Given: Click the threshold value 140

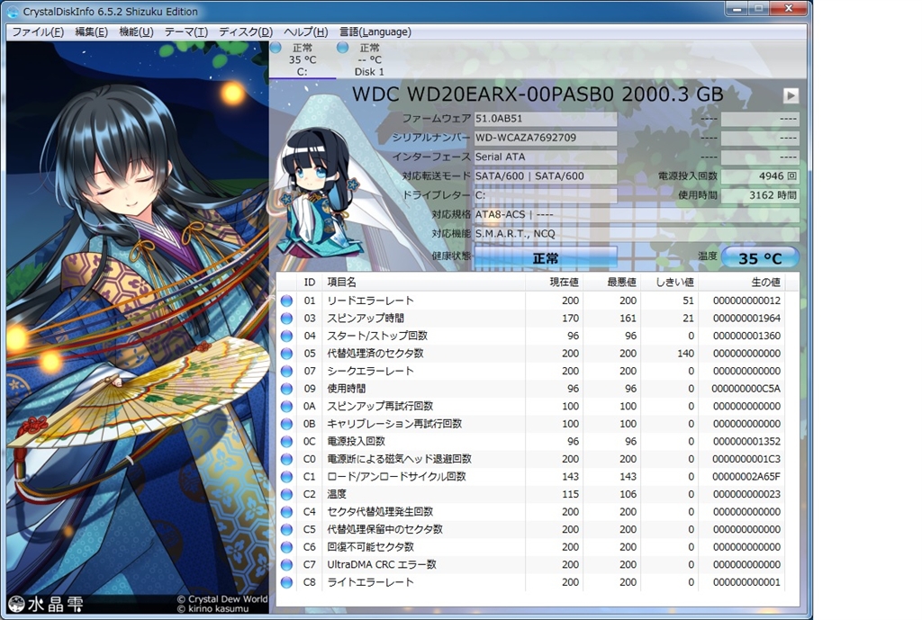Looking at the screenshot, I should pyautogui.click(x=685, y=354).
